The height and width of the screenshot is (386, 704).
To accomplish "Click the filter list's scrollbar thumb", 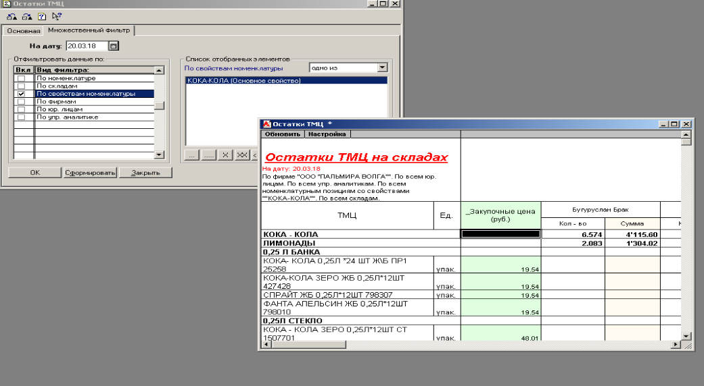I will (x=159, y=106).
